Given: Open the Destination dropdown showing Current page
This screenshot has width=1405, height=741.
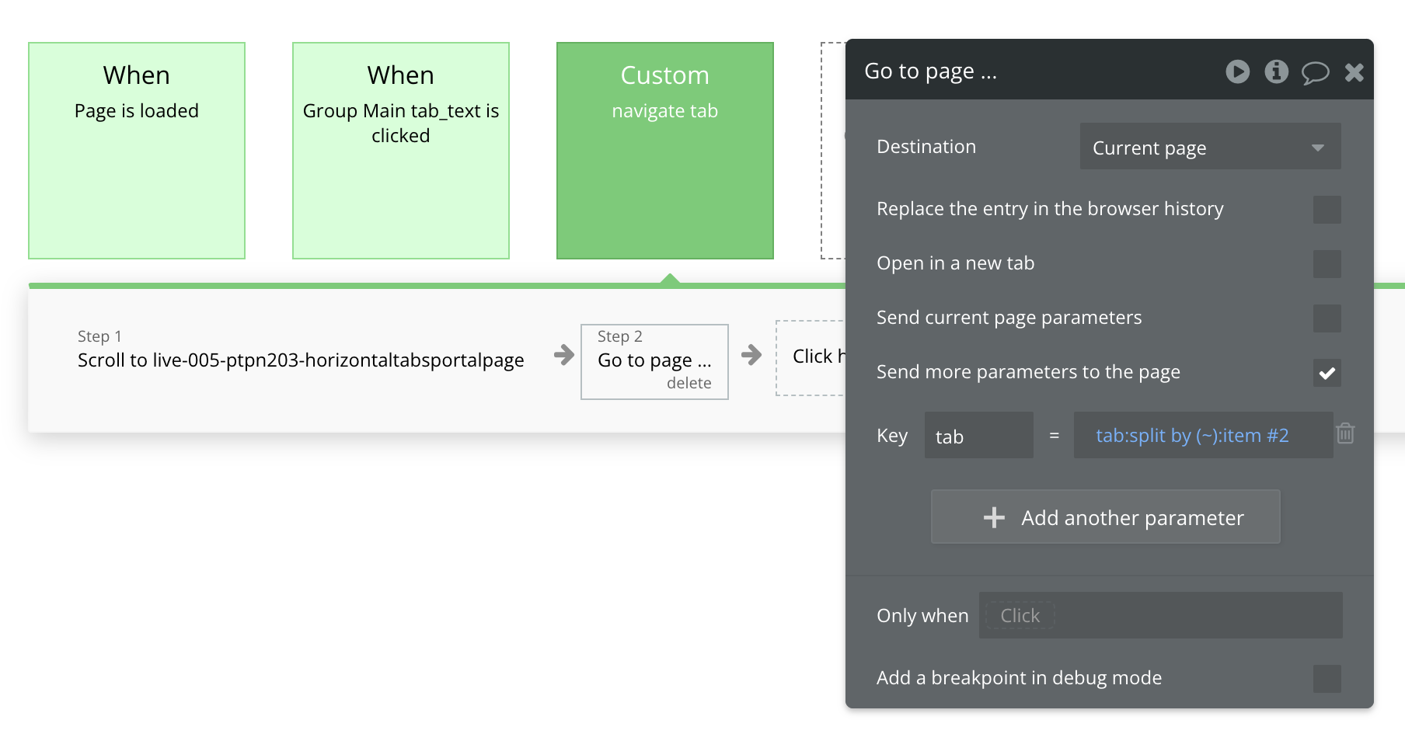Looking at the screenshot, I should click(x=1209, y=147).
